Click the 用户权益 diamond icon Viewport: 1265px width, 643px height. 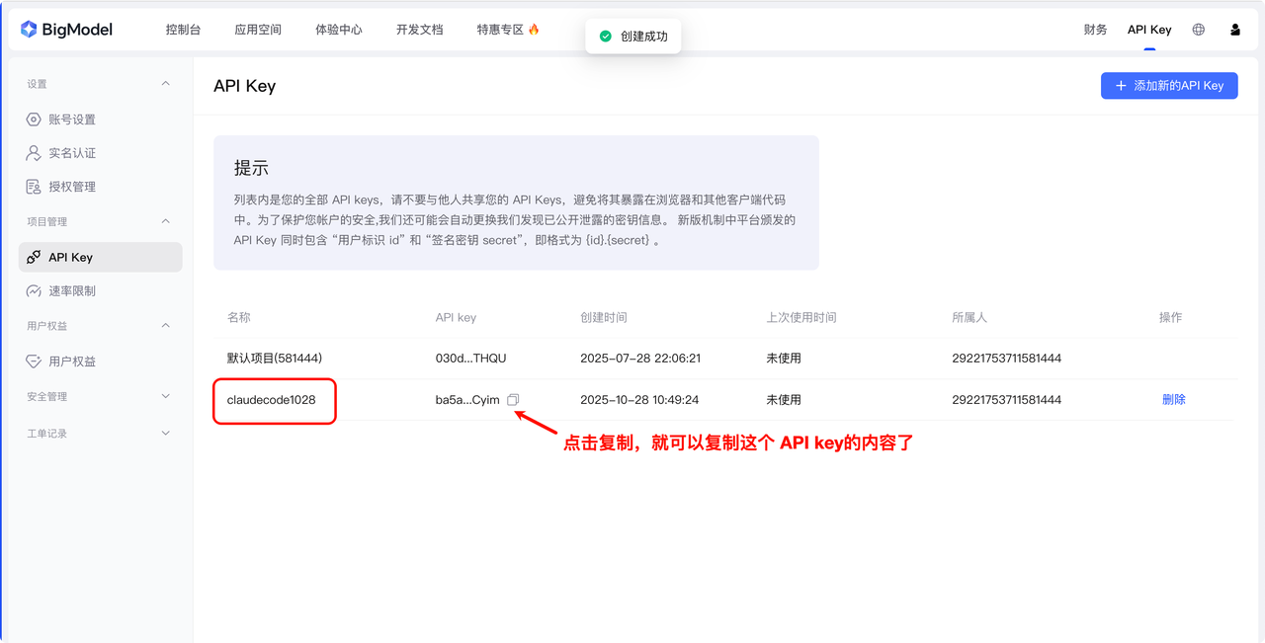pyautogui.click(x=34, y=362)
